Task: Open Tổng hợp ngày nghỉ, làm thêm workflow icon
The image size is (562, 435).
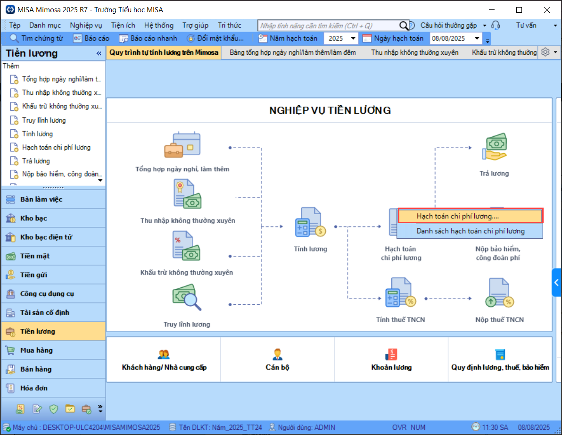Action: coord(182,144)
